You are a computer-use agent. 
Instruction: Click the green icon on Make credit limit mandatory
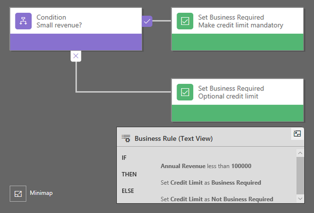[185, 21]
